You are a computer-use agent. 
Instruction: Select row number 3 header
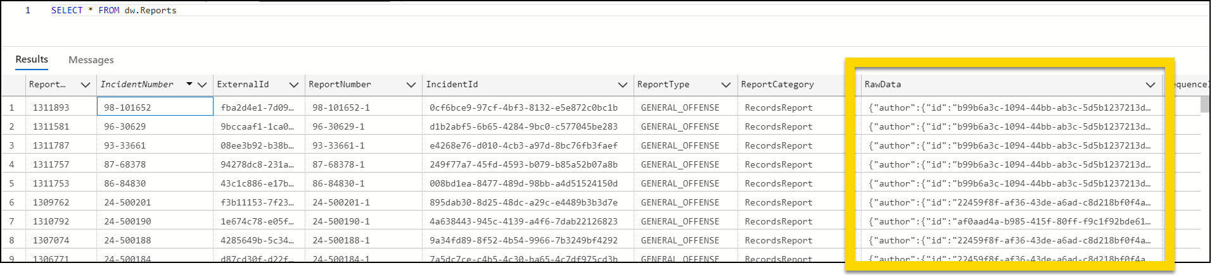(11, 145)
